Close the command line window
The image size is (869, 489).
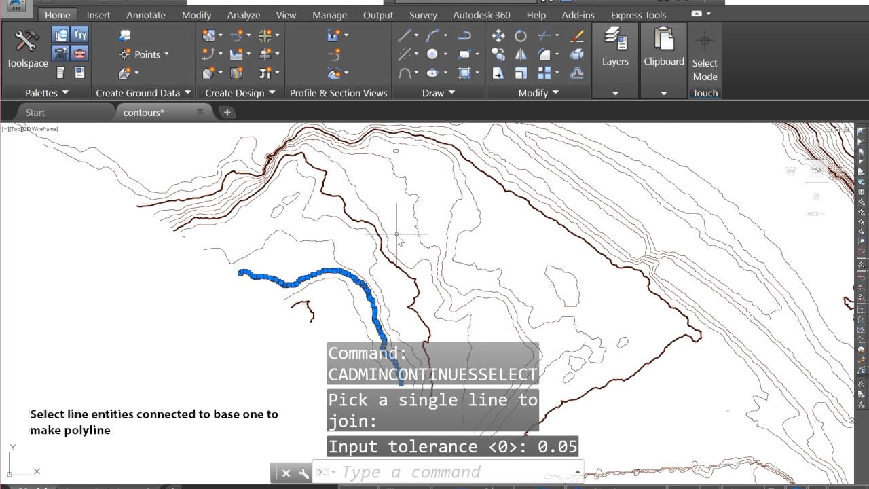point(286,473)
